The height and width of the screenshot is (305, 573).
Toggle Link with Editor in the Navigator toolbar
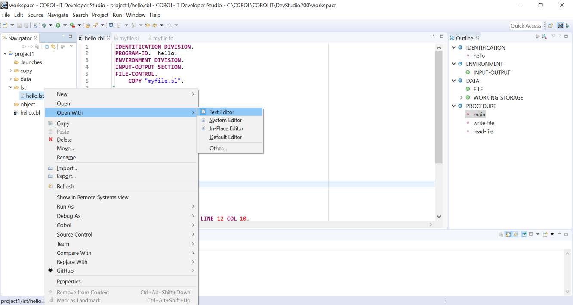(53, 46)
